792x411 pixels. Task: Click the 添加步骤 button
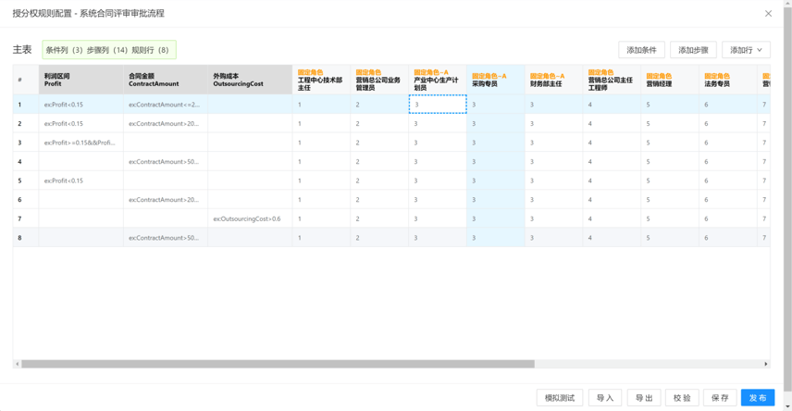[693, 50]
